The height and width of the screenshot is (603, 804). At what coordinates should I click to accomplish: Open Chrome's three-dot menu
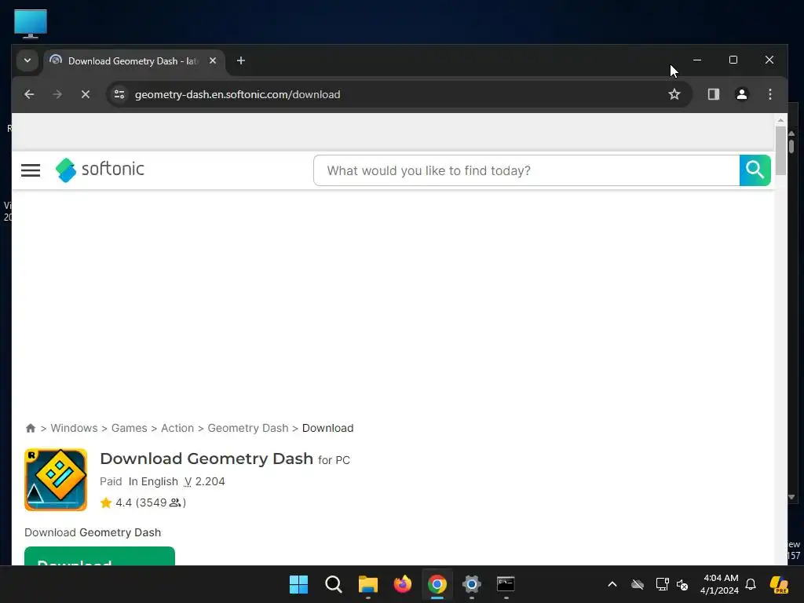click(x=769, y=94)
